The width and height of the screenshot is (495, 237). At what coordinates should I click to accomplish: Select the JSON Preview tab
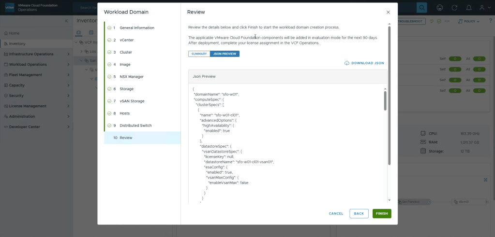tap(225, 54)
